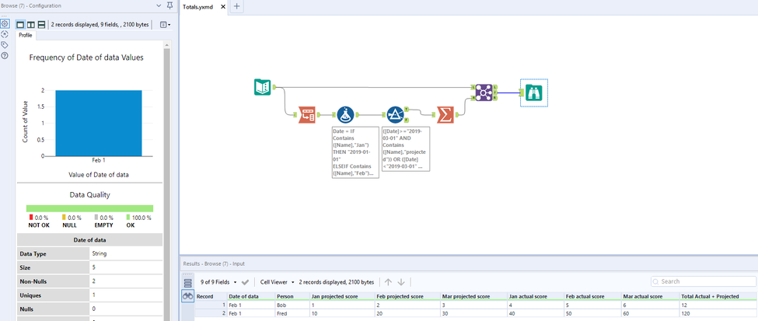The height and width of the screenshot is (321, 758).
Task: Open the 9 of 9 Fields dropdown
Action: [x=219, y=282]
